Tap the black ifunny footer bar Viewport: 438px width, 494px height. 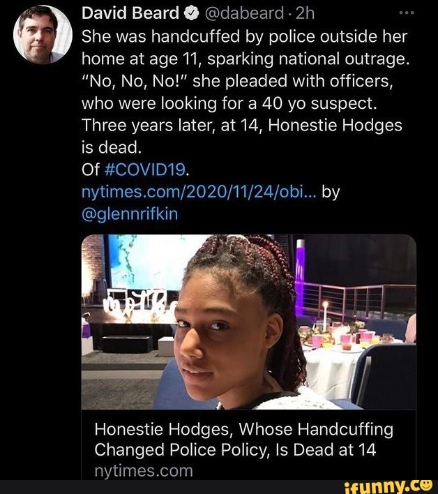point(219,487)
